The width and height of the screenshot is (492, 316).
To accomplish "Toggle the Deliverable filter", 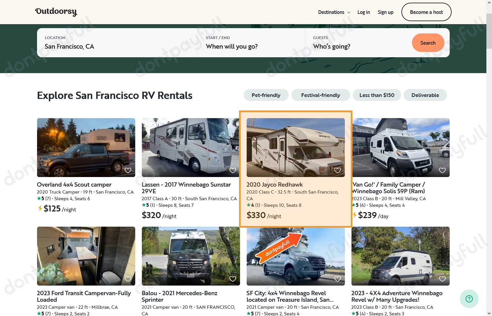I will [425, 95].
